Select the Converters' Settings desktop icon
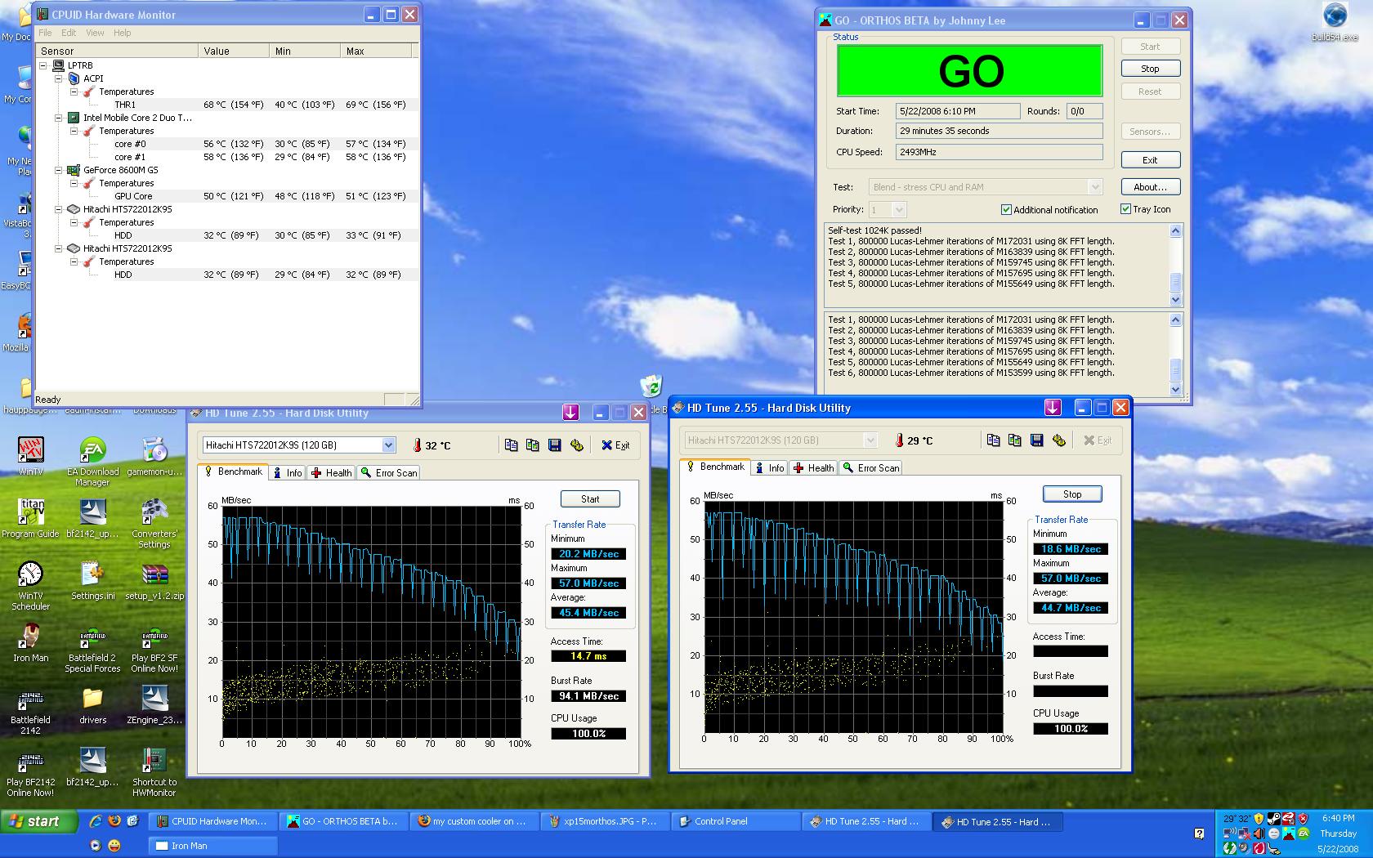 tap(154, 524)
